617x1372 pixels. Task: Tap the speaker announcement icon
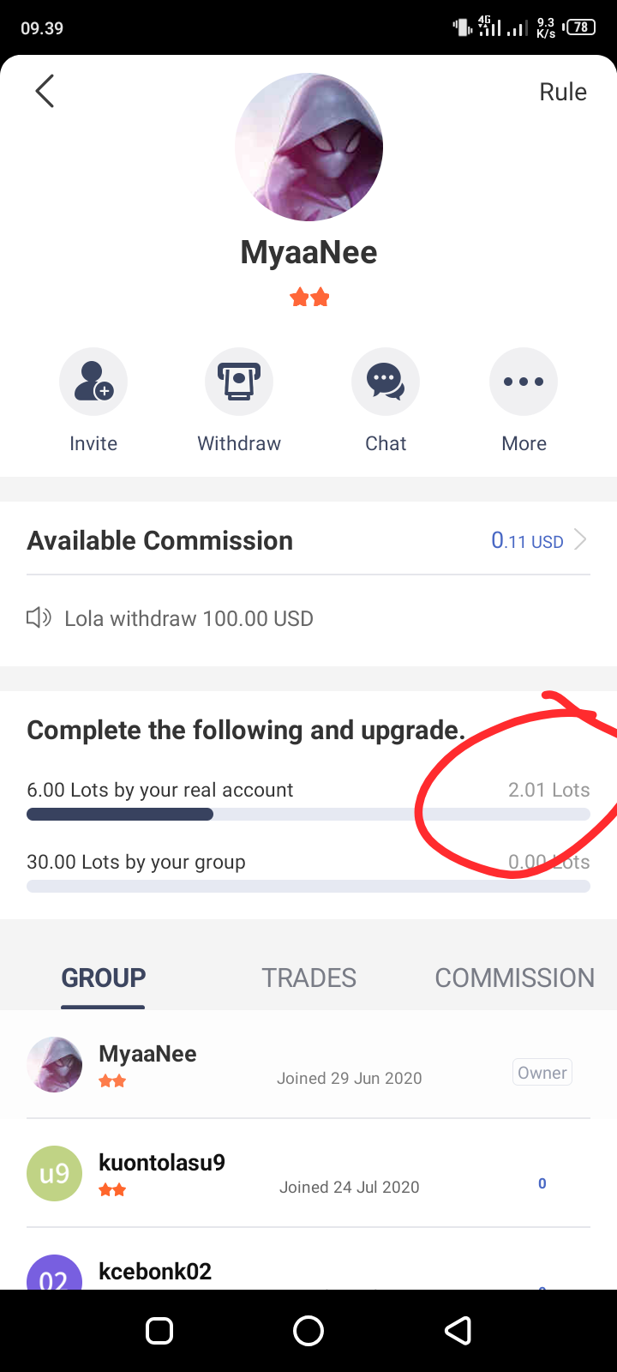click(x=39, y=617)
